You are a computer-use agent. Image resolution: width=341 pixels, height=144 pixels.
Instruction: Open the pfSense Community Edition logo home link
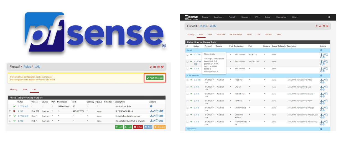[x=191, y=17]
